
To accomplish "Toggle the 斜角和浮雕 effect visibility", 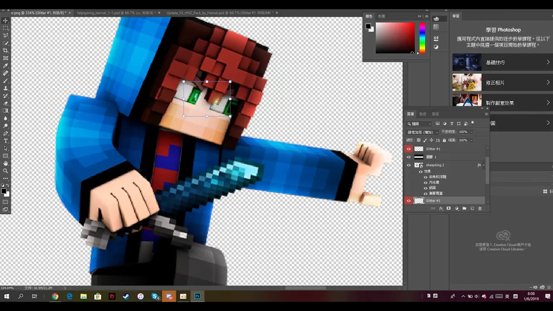I will [426, 177].
